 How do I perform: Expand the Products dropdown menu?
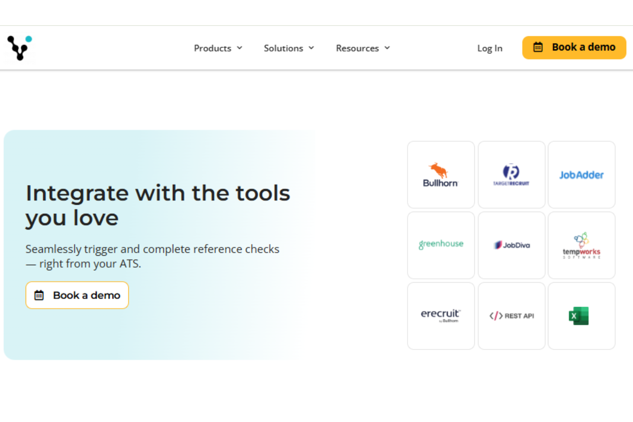pos(240,48)
